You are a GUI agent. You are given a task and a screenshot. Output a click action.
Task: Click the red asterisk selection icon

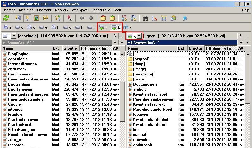pos(69,18)
